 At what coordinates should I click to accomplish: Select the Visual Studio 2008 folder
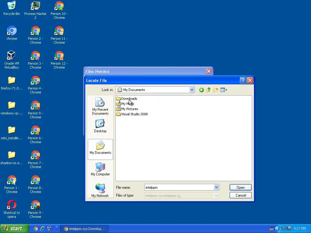(132, 114)
